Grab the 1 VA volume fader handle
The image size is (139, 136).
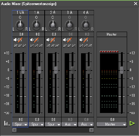tap(23, 70)
